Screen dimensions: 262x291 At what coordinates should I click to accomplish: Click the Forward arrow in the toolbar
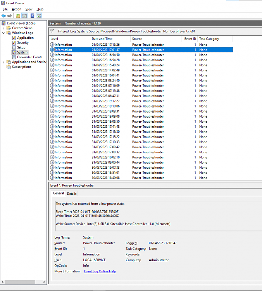pos(10,16)
